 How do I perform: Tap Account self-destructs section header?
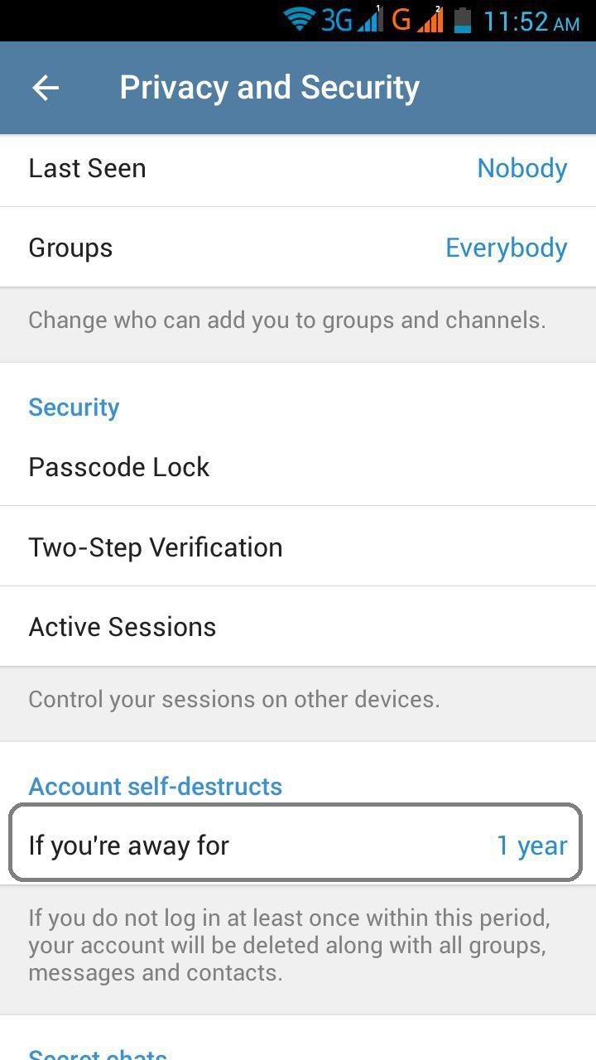156,786
